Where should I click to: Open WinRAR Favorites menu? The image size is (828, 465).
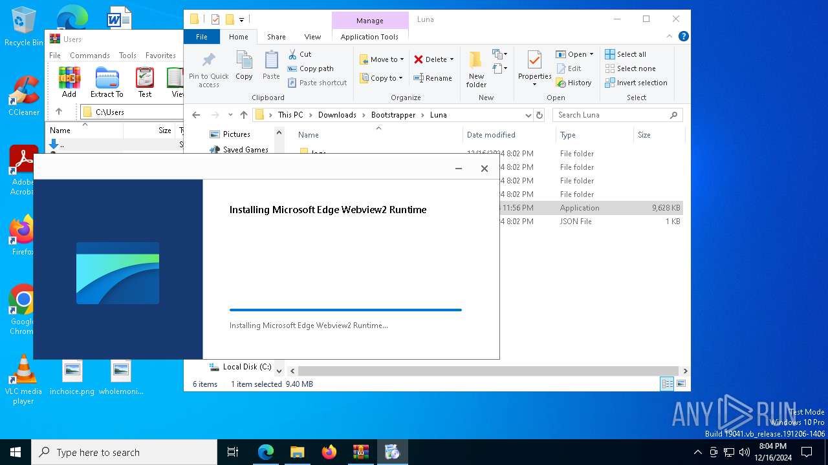(x=160, y=56)
